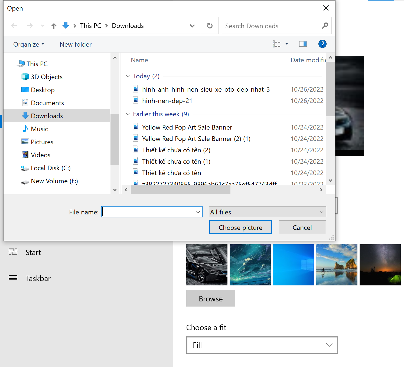Open Taskbar settings in left sidebar

38,278
